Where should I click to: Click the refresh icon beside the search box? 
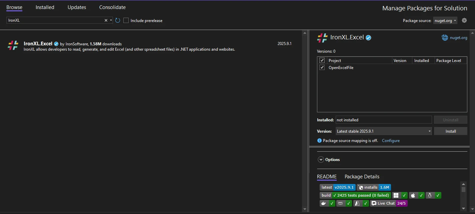click(x=118, y=20)
